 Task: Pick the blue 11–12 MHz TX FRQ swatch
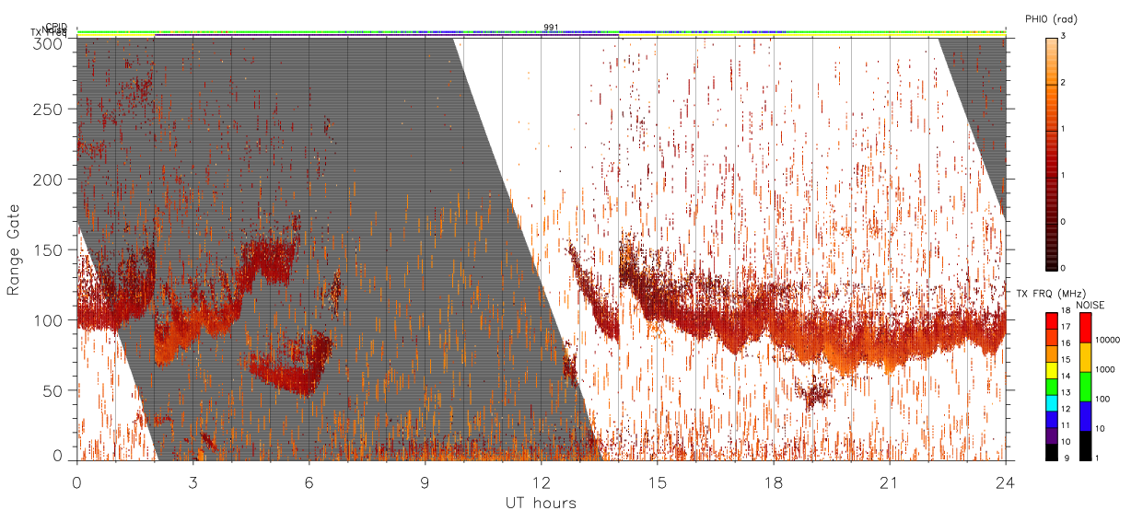(1050, 419)
